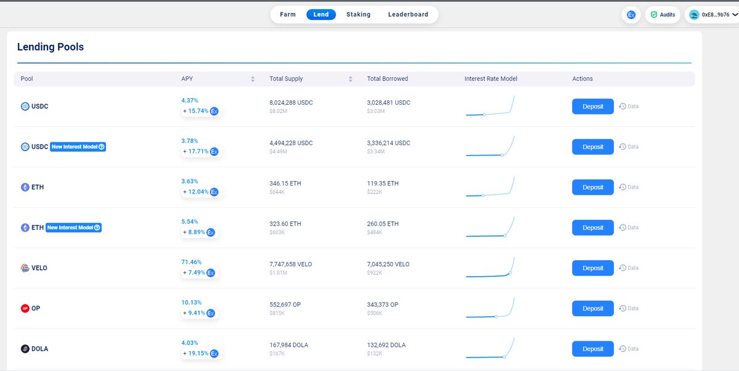Screen dimensions: 739x371
Task: Go to the Leaderboard tab
Action: tap(408, 14)
